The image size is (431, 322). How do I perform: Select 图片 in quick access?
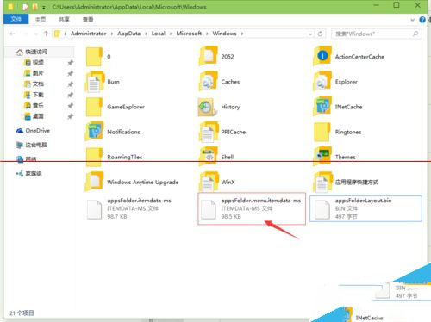click(x=34, y=73)
